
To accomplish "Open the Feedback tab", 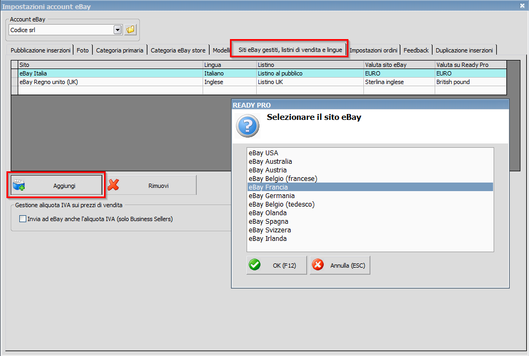I will [x=416, y=50].
